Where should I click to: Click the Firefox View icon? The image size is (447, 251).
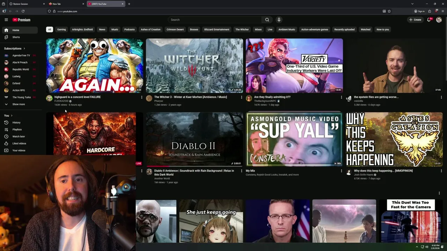(x=3, y=4)
